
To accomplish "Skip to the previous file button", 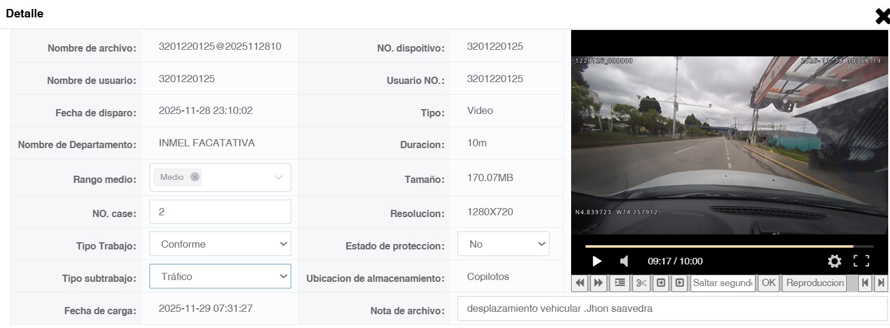I will pyautogui.click(x=865, y=283).
